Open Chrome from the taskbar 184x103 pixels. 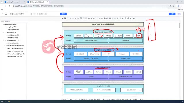[9, 102]
